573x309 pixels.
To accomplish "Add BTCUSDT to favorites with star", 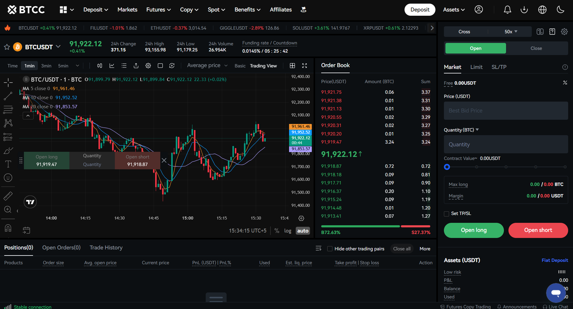I will [7, 47].
